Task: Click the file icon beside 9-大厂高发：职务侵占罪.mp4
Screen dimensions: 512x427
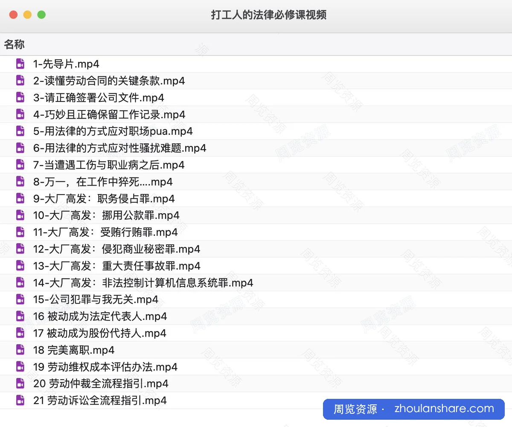Action: click(20, 199)
